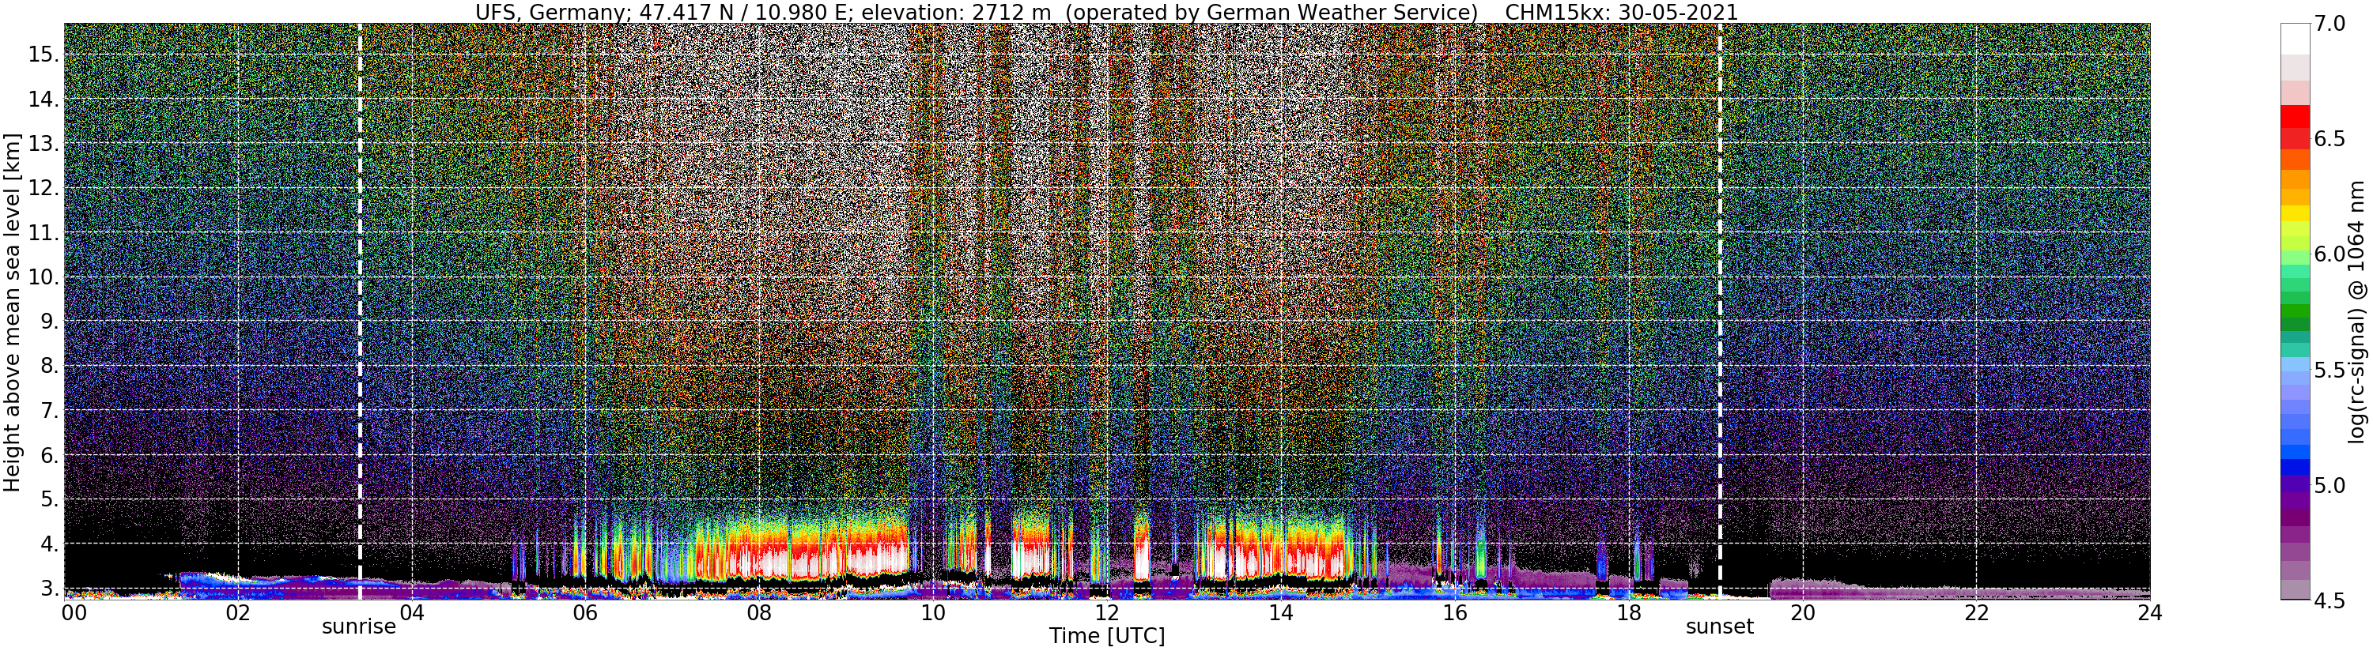
Task: Click the 14. km height tick label
Action: click(x=43, y=100)
